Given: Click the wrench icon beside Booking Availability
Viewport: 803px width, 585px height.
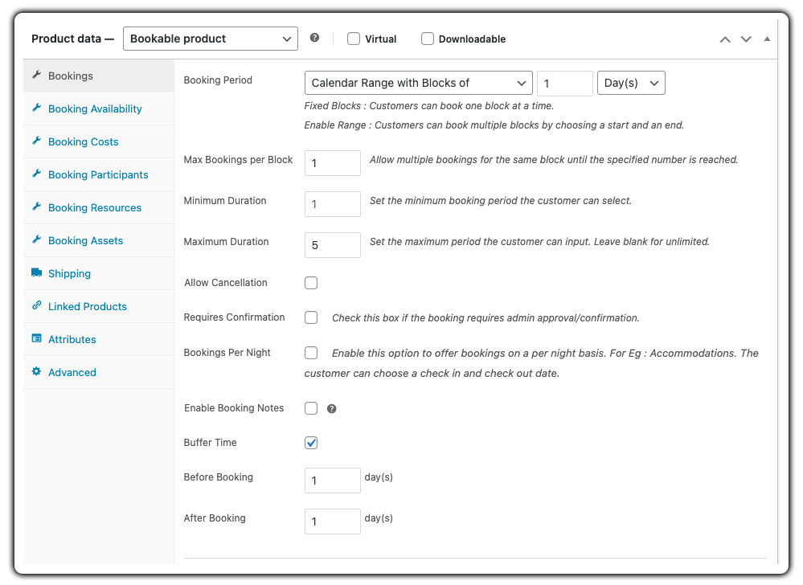Looking at the screenshot, I should point(36,108).
